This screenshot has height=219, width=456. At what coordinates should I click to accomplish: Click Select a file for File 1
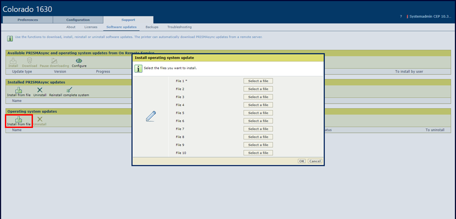(x=258, y=81)
